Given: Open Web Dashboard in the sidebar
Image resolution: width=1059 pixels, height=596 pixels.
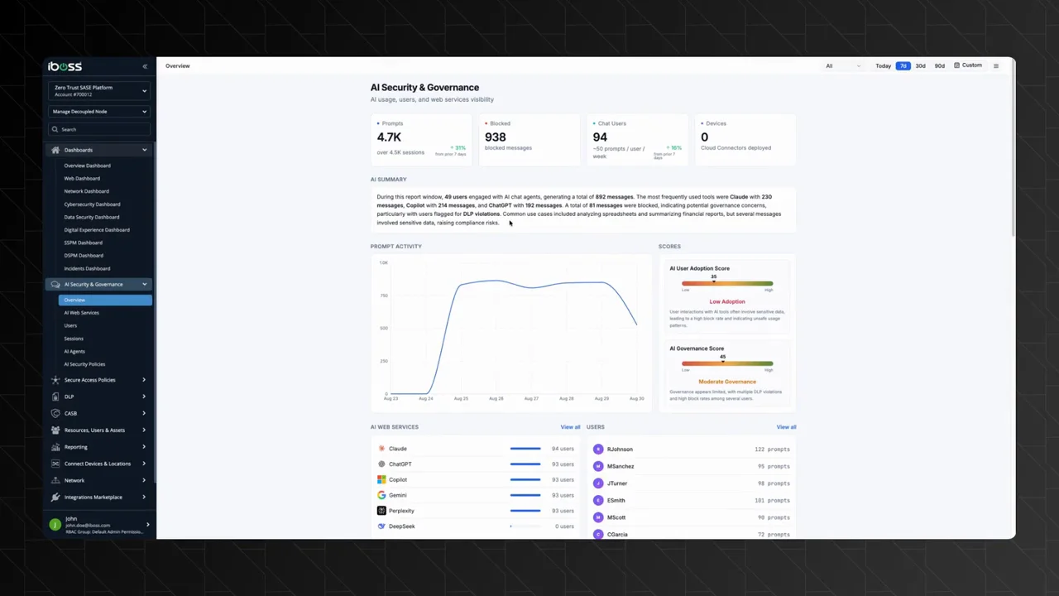Looking at the screenshot, I should 82,179.
